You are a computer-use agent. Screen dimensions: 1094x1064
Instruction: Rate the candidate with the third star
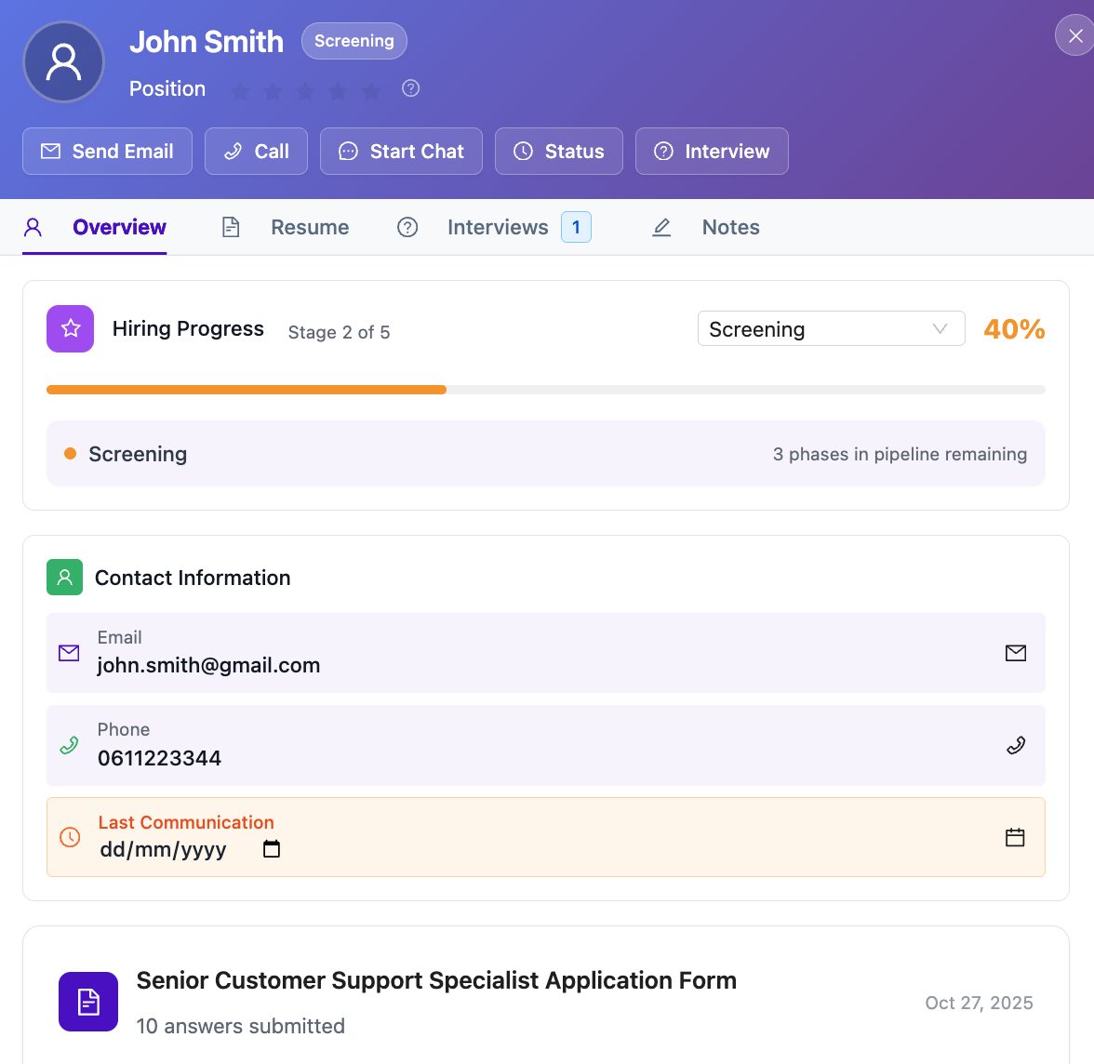coord(304,91)
